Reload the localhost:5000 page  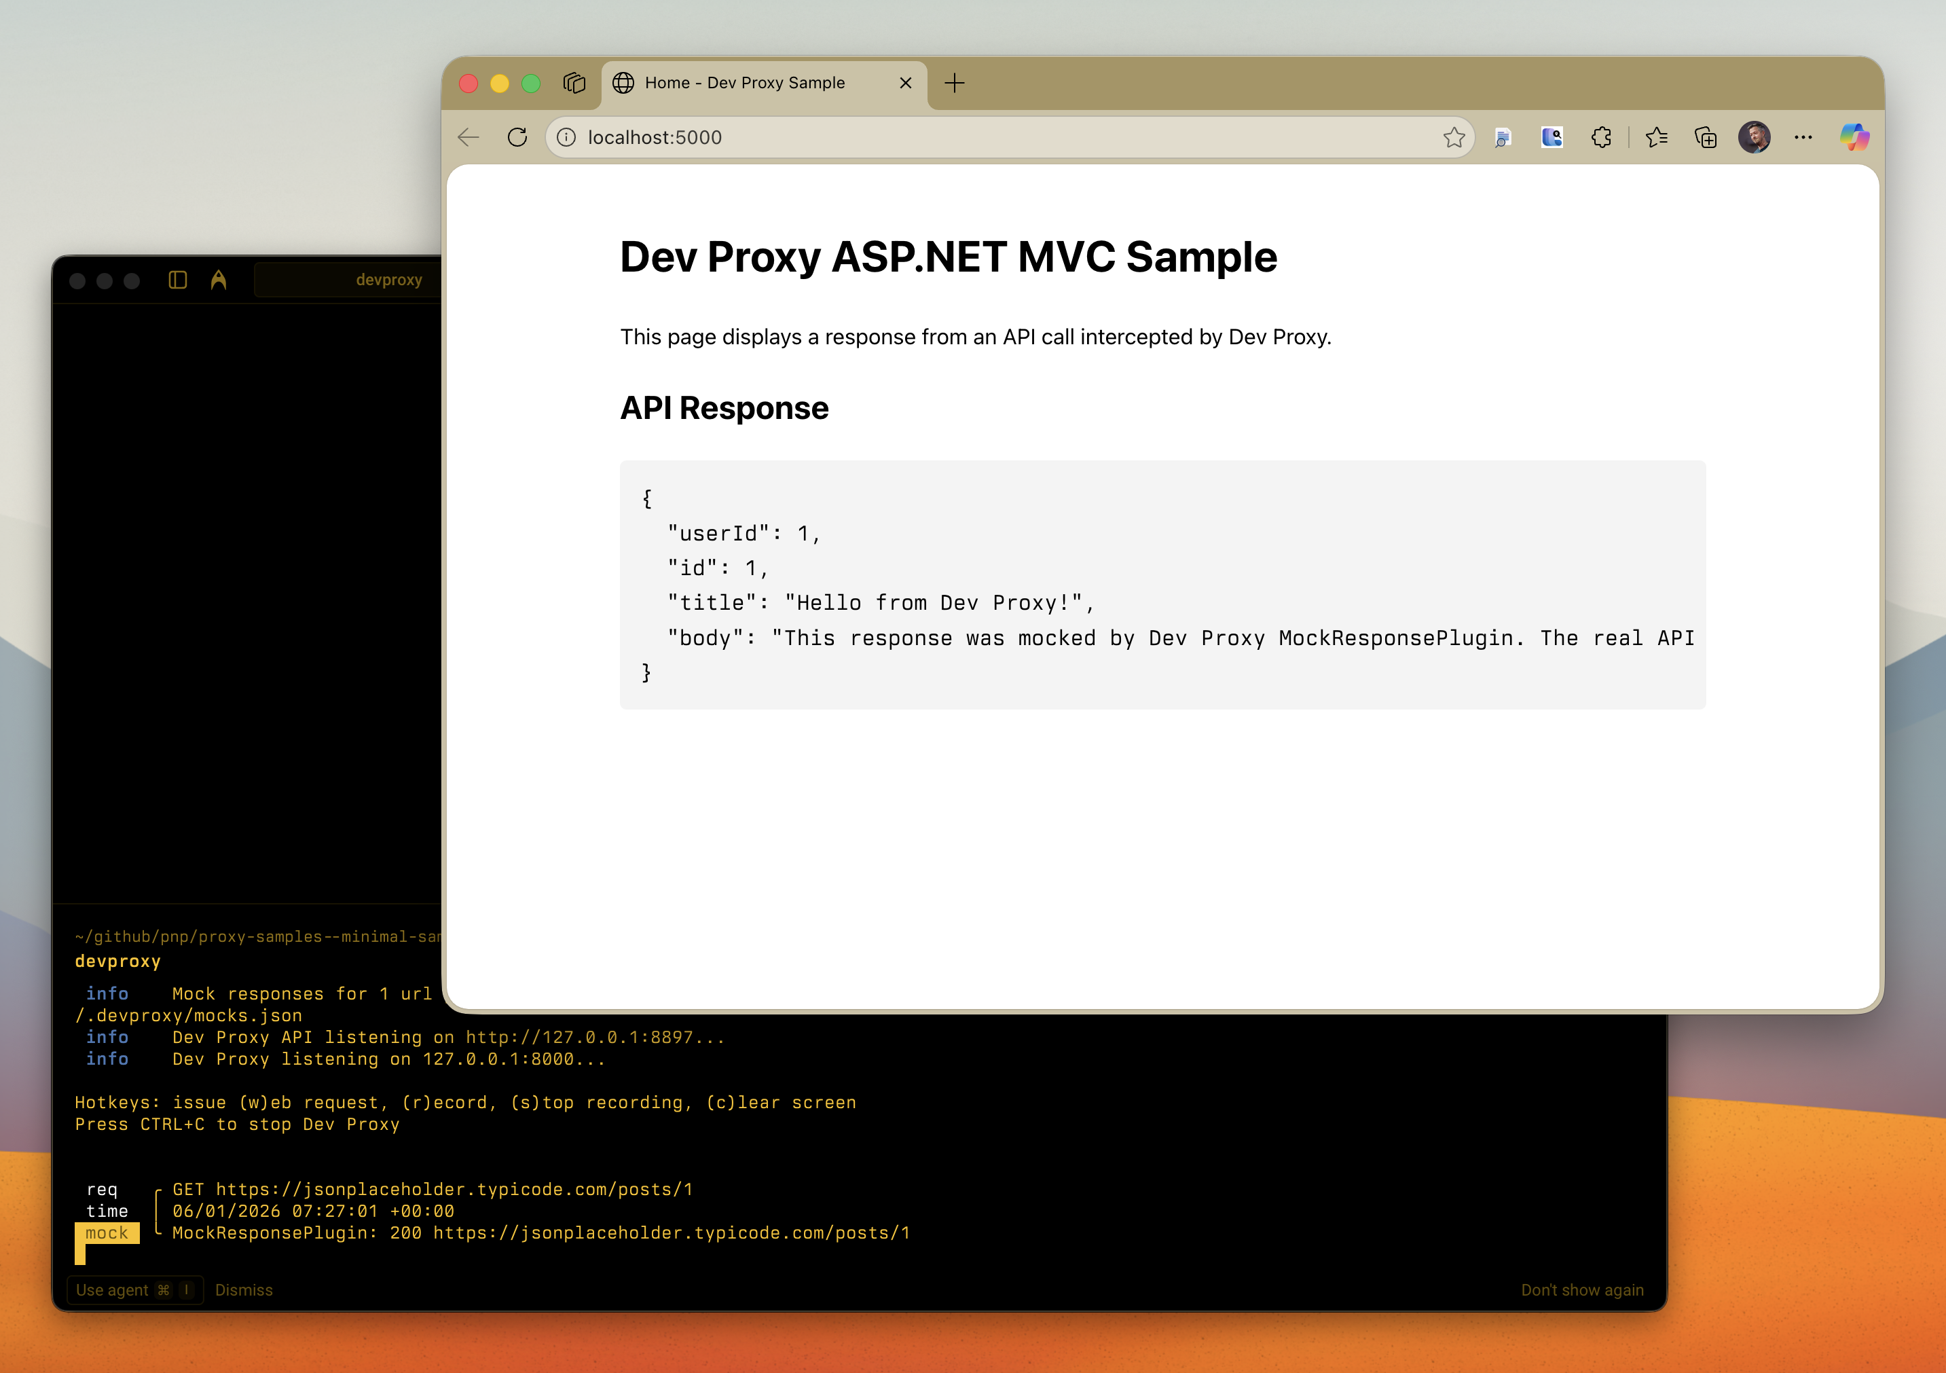click(517, 137)
